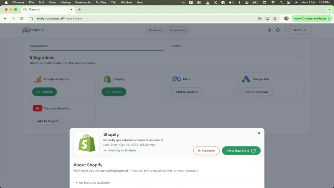
Task: Add Meta to Oogwai
Action: pos(187,92)
